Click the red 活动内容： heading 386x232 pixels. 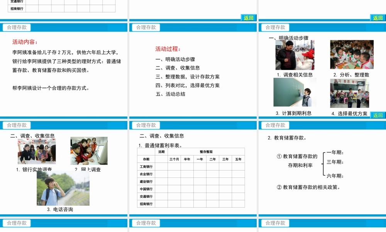point(25,42)
